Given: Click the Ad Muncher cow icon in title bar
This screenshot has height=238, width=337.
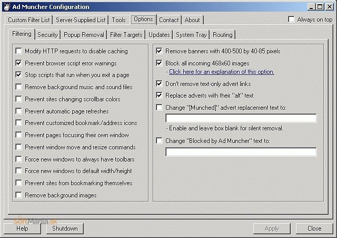Looking at the screenshot, I should tap(7, 7).
